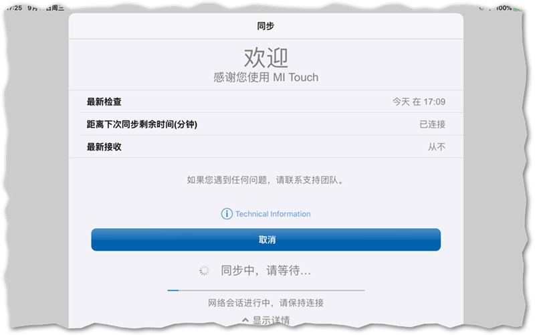Click the 已连接 connection status value
Screen dimensions: 535x335
pyautogui.click(x=432, y=124)
